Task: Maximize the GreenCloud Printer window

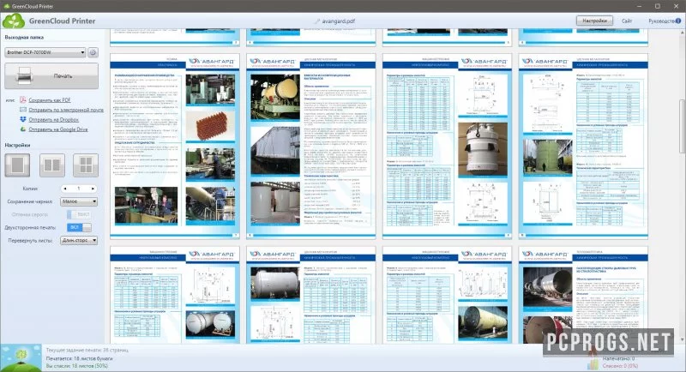Action: pos(657,6)
